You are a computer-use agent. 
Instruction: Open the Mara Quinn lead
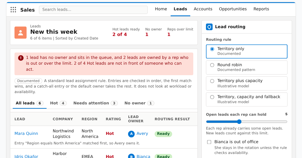[26, 134]
